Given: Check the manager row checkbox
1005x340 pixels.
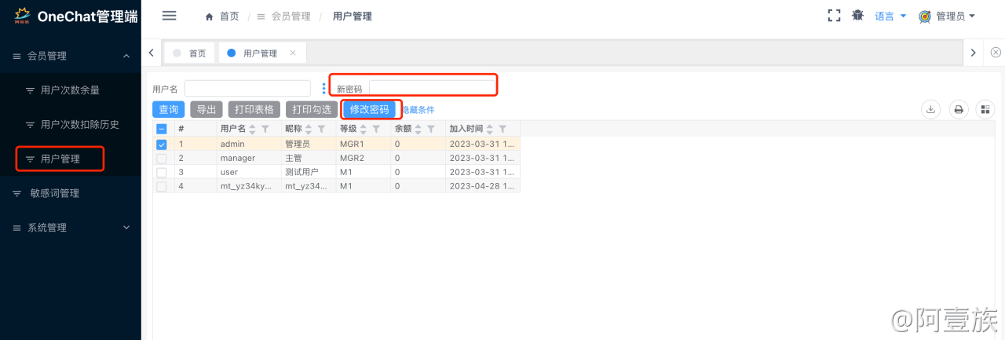Looking at the screenshot, I should (x=162, y=158).
